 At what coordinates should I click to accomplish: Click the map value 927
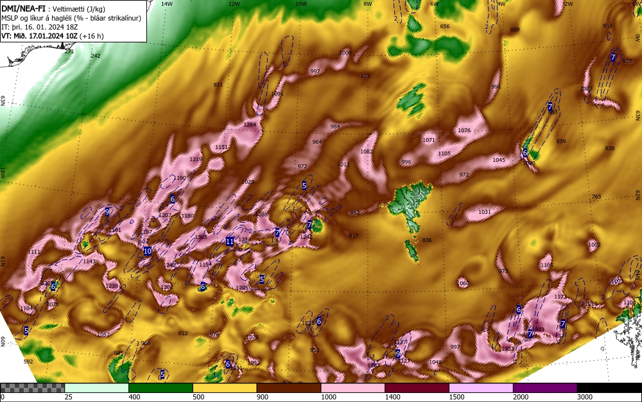point(627,61)
